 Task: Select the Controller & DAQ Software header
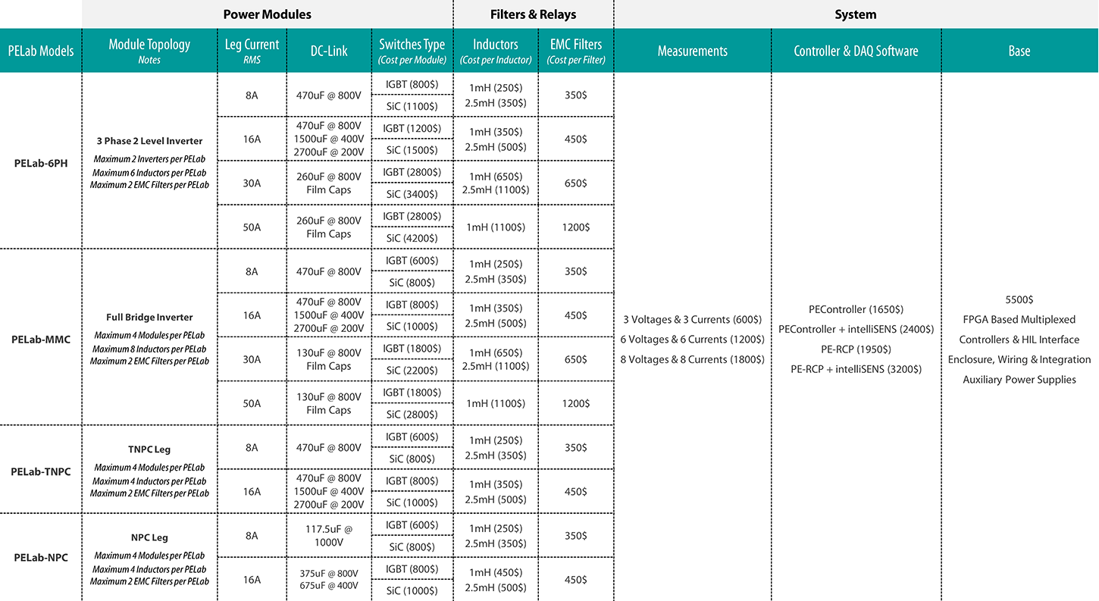pos(856,51)
